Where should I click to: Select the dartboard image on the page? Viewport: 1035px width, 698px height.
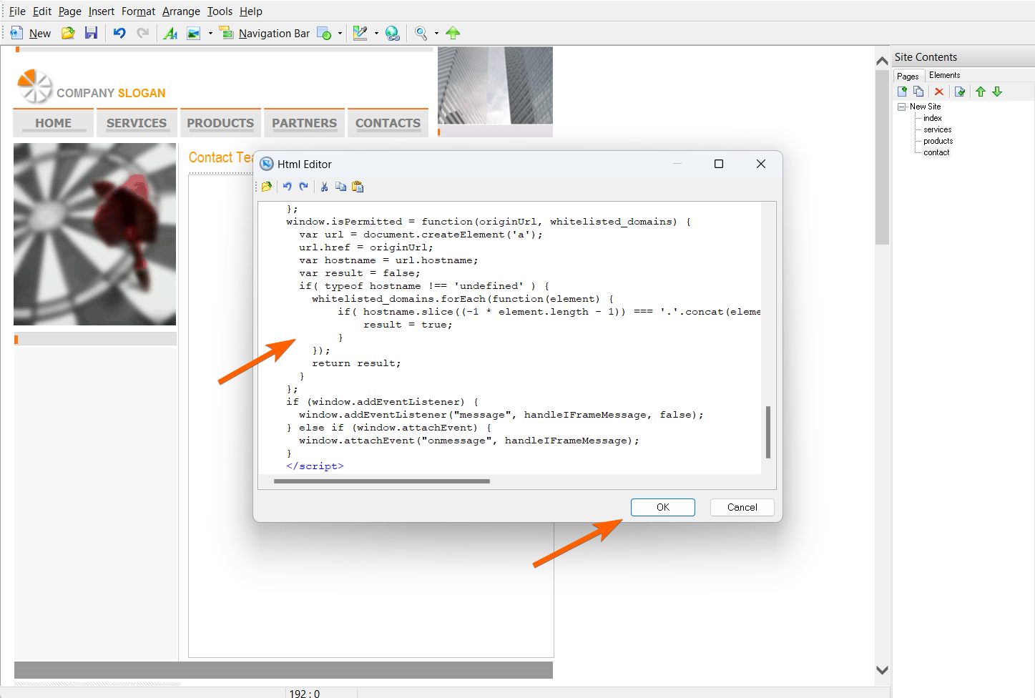pos(94,234)
